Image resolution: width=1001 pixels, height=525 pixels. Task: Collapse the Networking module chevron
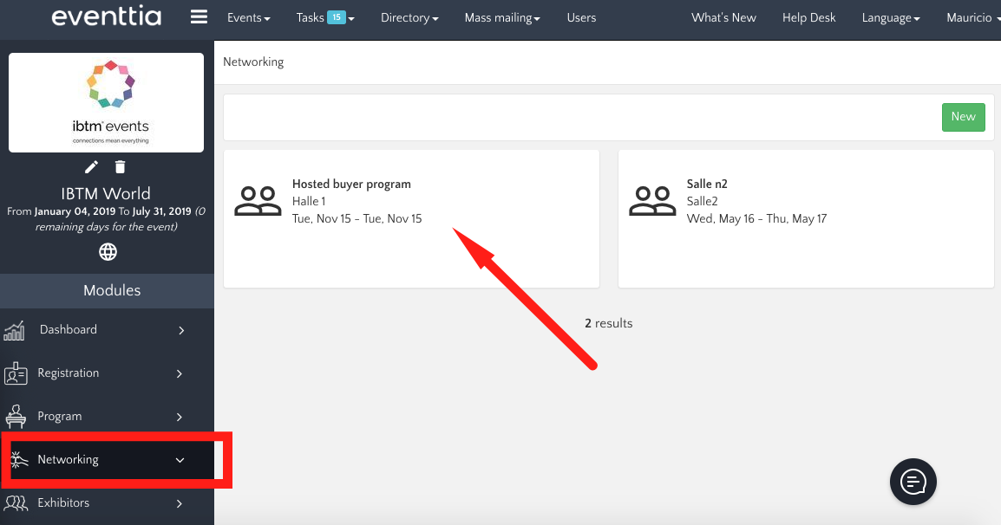(180, 460)
